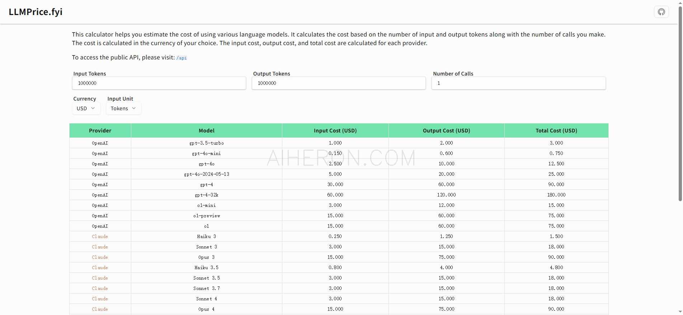Click the Claude provider cell for Haiku 3
This screenshot has width=683, height=315.
tap(100, 237)
